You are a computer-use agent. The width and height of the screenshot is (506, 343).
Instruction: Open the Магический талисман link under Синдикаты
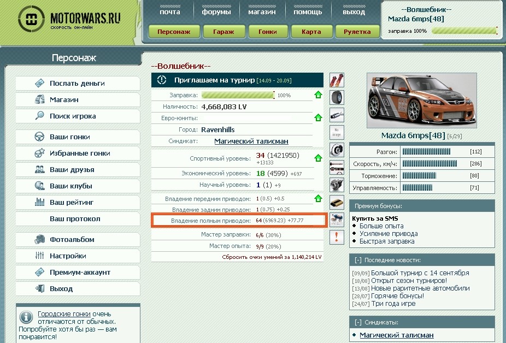click(x=397, y=335)
